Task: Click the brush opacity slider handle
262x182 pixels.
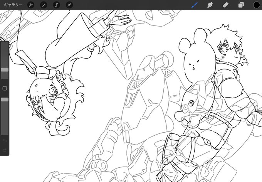Action: click(x=5, y=99)
